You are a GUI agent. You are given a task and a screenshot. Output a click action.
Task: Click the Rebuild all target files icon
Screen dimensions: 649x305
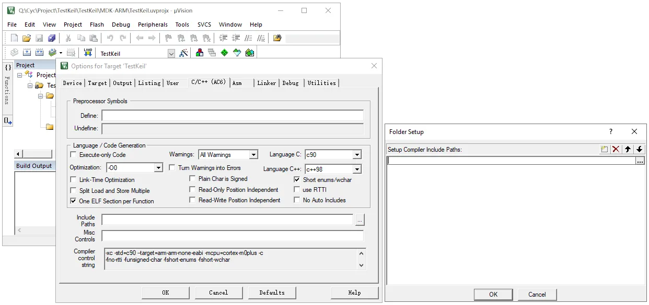[39, 53]
